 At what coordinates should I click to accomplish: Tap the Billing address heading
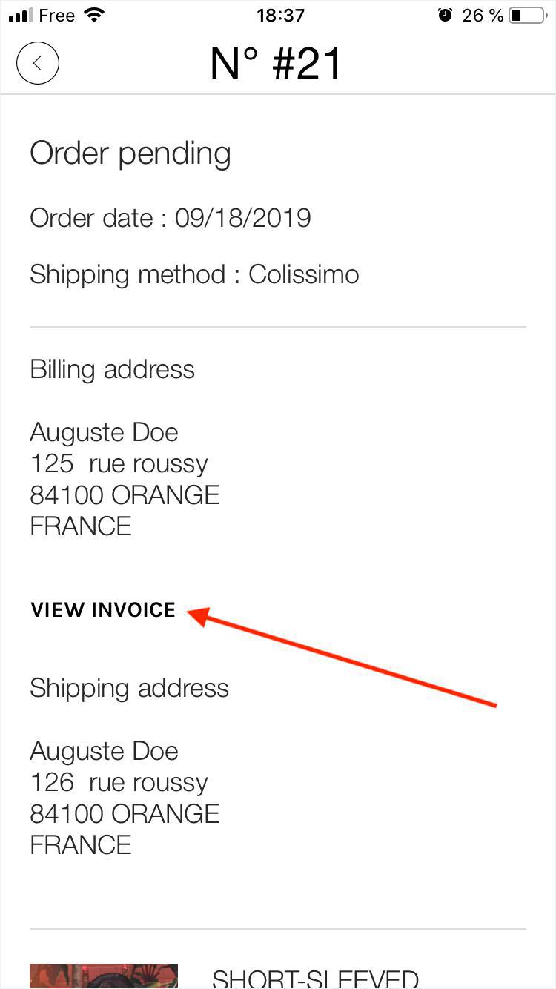[112, 369]
